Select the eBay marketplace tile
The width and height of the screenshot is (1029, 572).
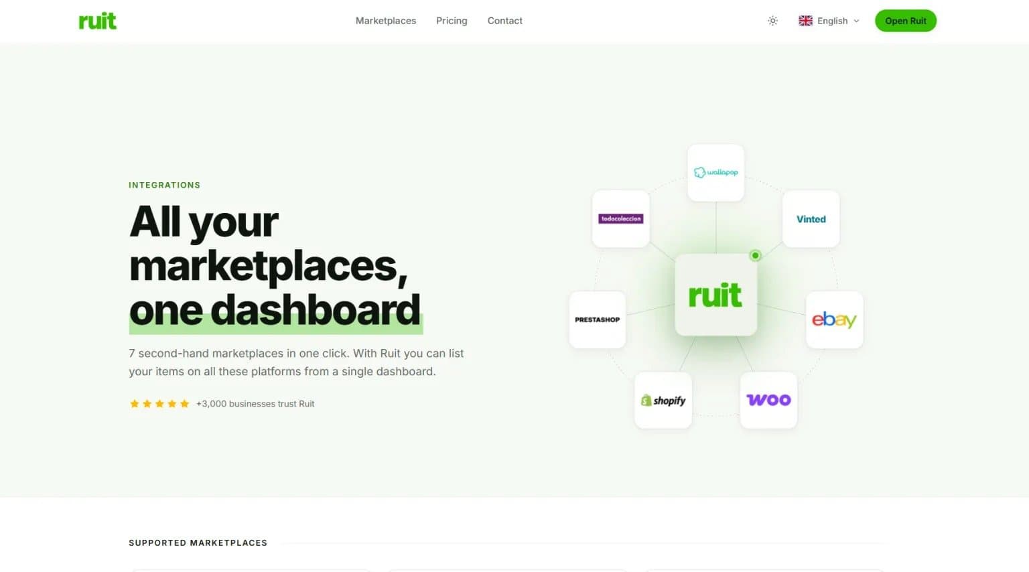[x=834, y=319]
